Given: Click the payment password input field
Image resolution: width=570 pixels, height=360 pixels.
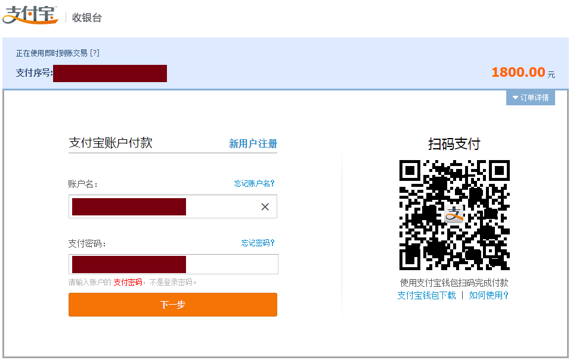Looking at the screenshot, I should [173, 264].
